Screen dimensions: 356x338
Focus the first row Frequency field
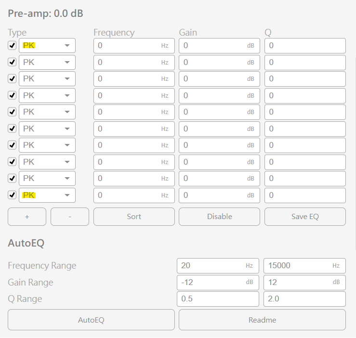coord(134,46)
